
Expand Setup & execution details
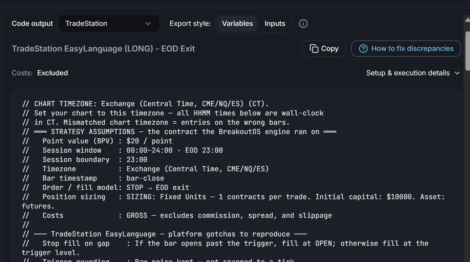[413, 73]
